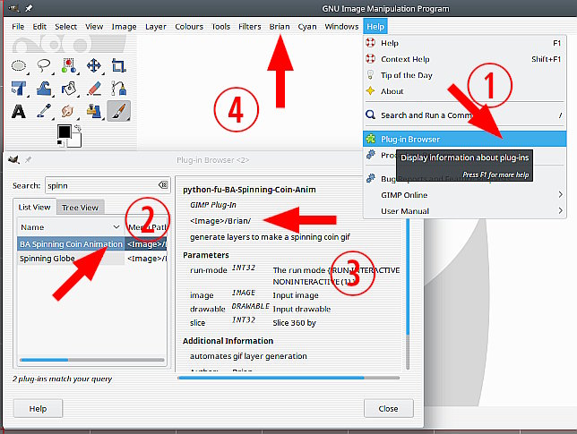Viewport: 577px width, 434px height.
Task: Click the lifebuoy icon beside Help
Action: (x=371, y=43)
